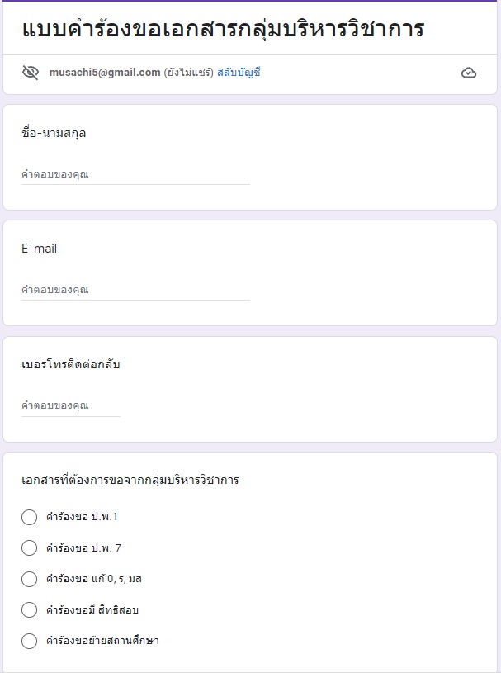The height and width of the screenshot is (673, 501).
Task: Select the คำร้องขอ ป.พ.1 radio option
Action: [29, 517]
